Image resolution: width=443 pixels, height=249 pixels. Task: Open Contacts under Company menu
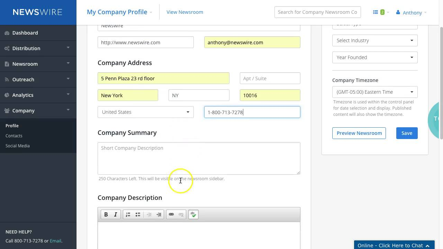tap(14, 136)
